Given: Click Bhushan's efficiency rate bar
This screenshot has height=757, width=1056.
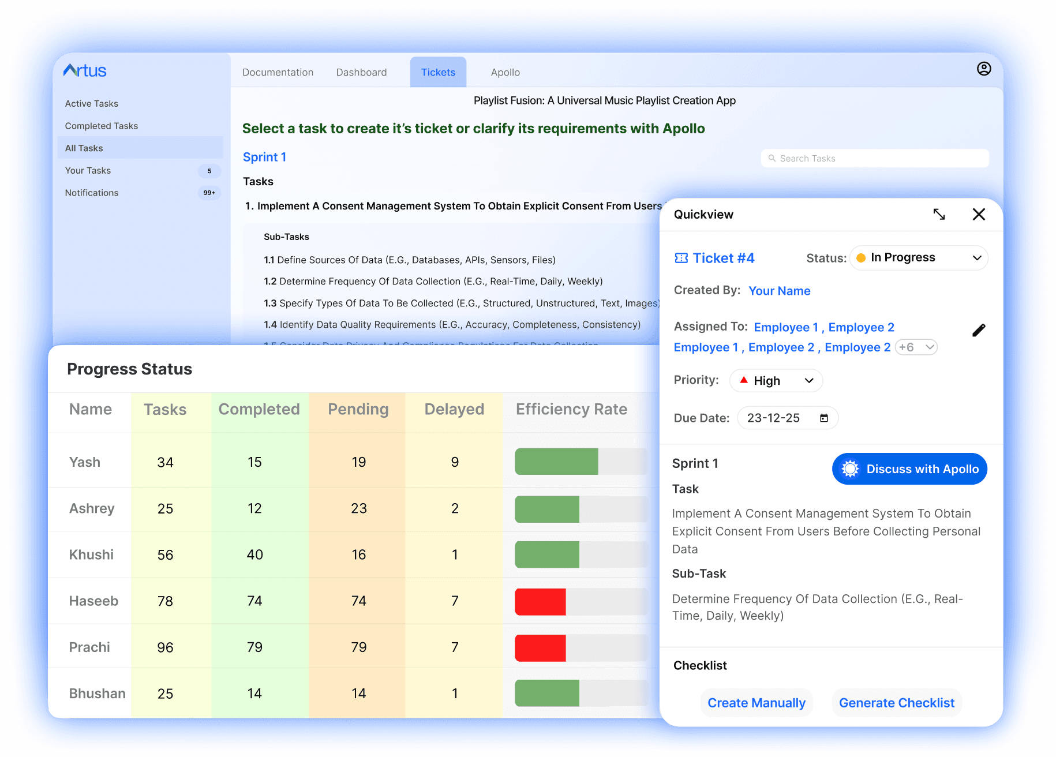Looking at the screenshot, I should point(581,693).
